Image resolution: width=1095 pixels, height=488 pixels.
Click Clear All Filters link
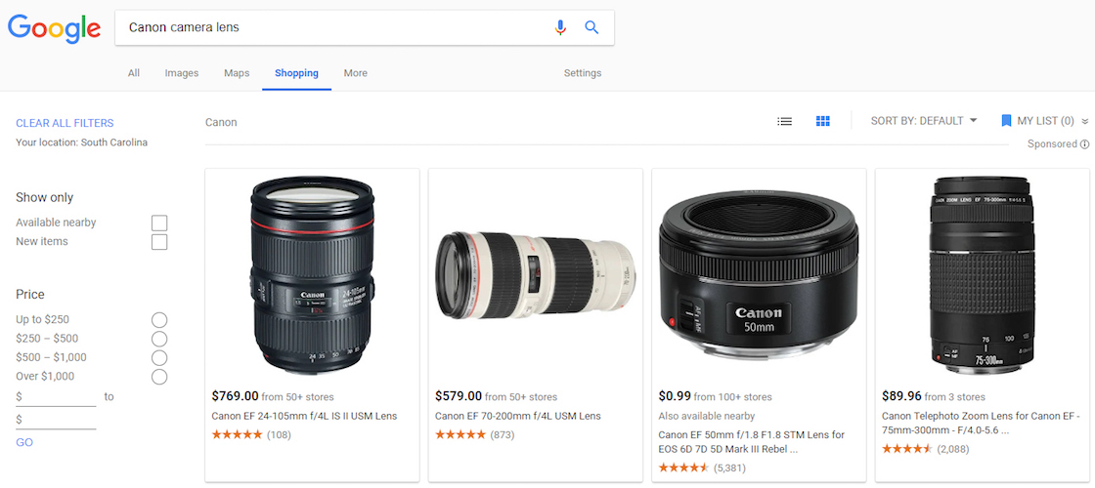pos(65,123)
